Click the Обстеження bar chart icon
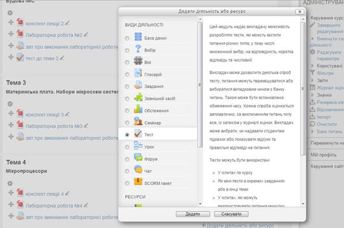 [138, 109]
